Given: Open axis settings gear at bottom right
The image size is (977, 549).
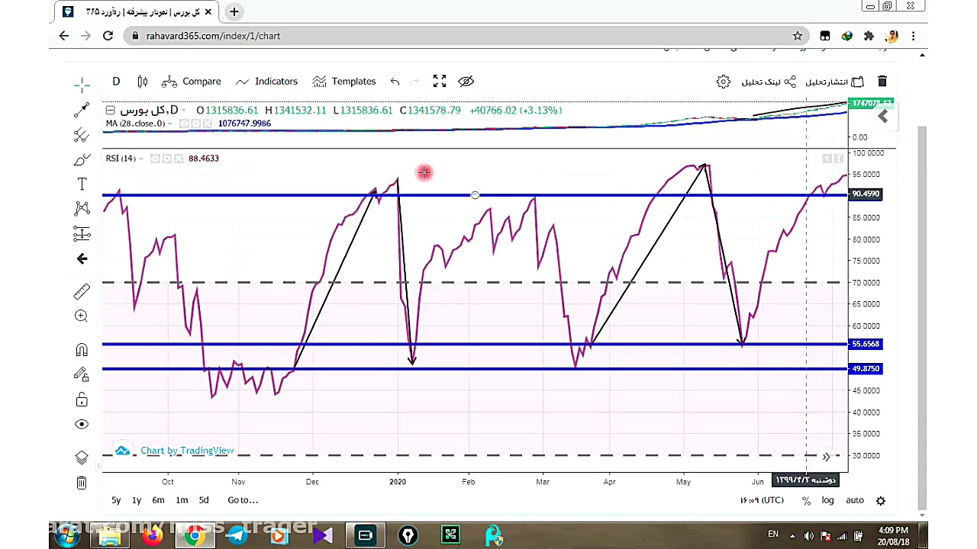Looking at the screenshot, I should click(x=881, y=501).
